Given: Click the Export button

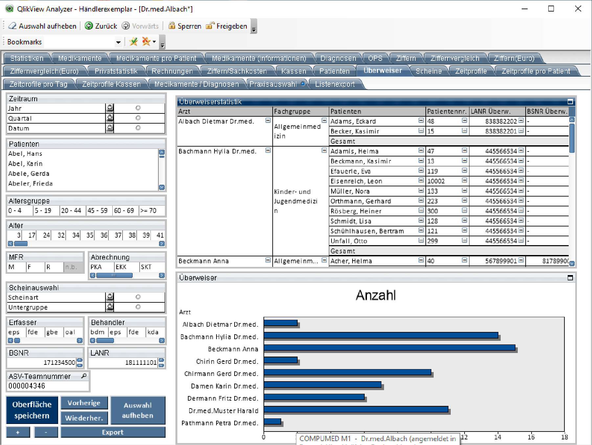Looking at the screenshot, I should click(x=113, y=432).
